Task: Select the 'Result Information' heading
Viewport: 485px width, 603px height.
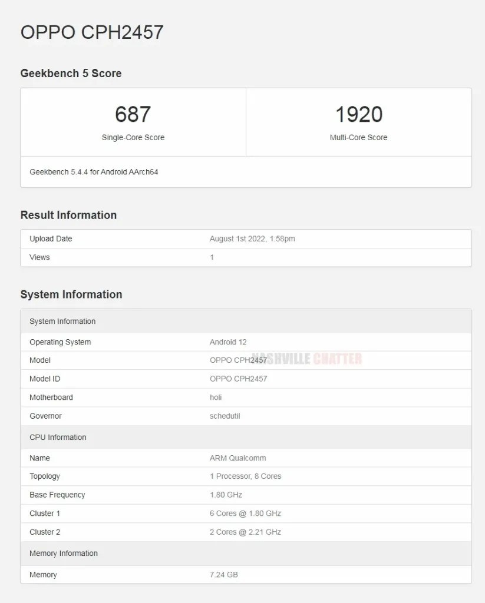Action: (x=68, y=215)
